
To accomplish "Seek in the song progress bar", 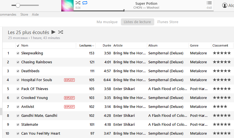I will coord(143,11).
